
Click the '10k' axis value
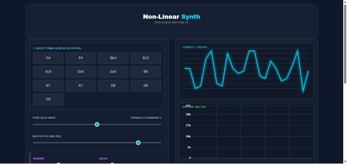(x=188, y=136)
